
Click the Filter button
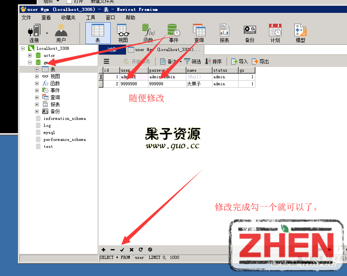click(193, 62)
